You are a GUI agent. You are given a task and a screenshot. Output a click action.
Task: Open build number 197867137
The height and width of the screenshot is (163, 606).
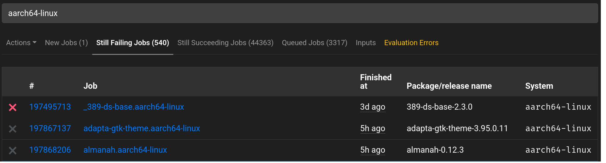point(50,128)
